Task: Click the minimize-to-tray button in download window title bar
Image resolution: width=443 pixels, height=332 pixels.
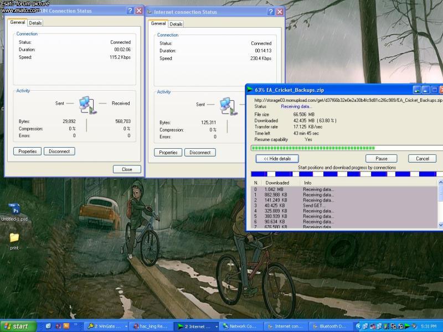Action: pyautogui.click(x=417, y=90)
